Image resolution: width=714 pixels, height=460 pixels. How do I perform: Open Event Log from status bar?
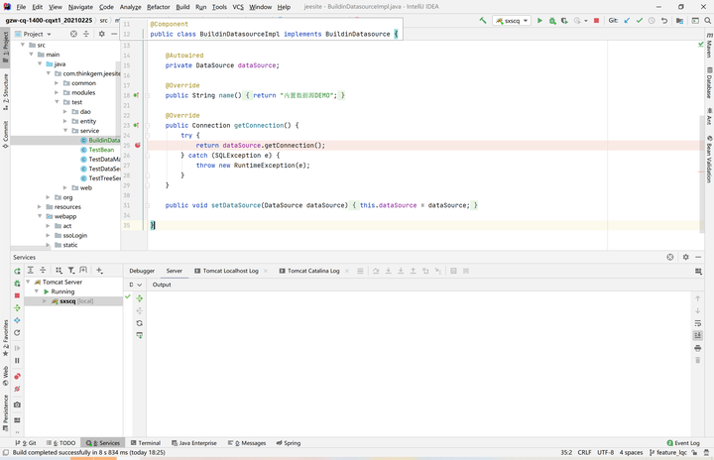pyautogui.click(x=684, y=443)
